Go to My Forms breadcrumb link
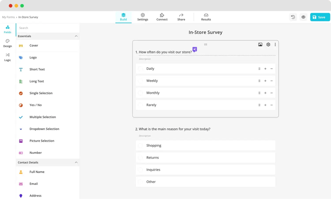The width and height of the screenshot is (331, 199). 8,17
